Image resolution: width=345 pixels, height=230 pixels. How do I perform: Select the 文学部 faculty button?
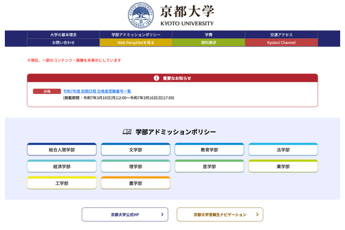[135, 149]
